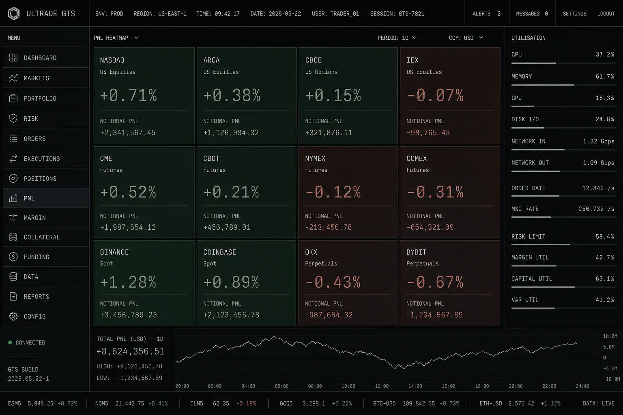Click the Positions target icon
The width and height of the screenshot is (623, 415).
(13, 178)
